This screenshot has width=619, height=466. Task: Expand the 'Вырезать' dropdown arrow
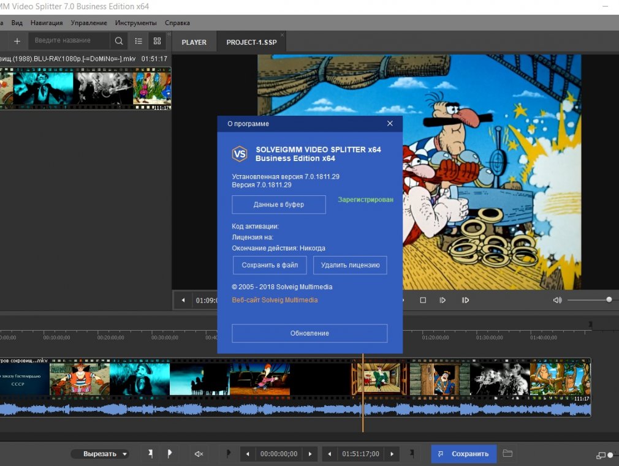(125, 454)
